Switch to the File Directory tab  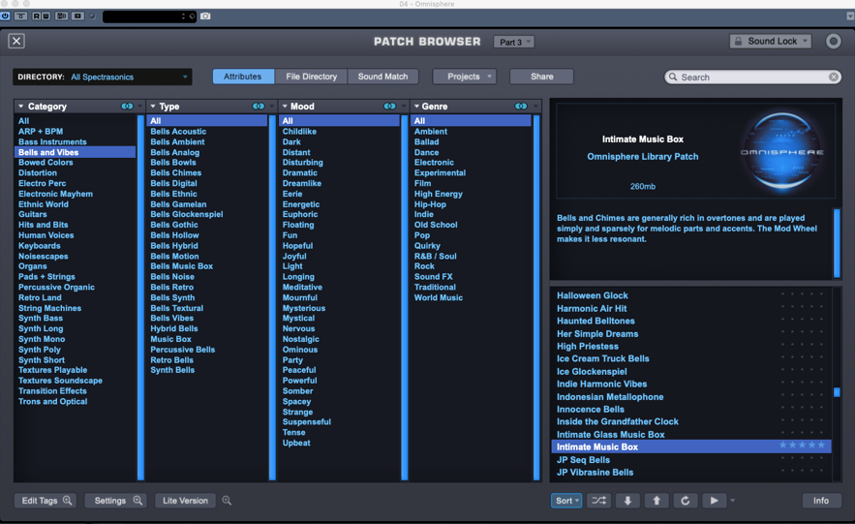pyautogui.click(x=312, y=77)
